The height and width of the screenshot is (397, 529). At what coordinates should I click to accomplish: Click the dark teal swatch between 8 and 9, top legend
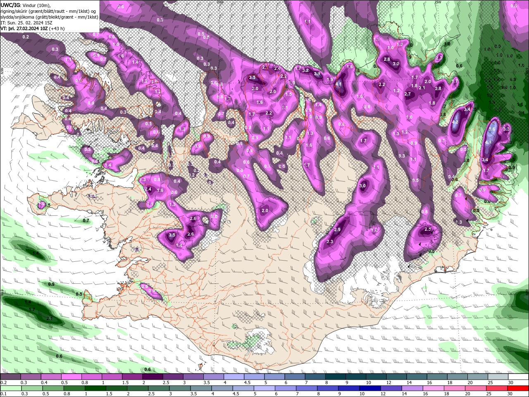[335, 377]
